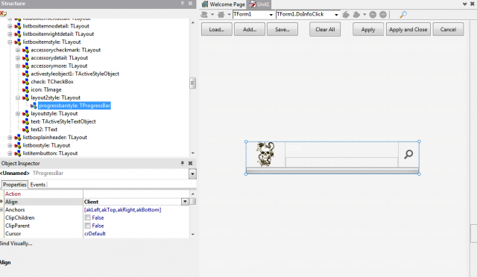Expand the listboxitemrightdetail node
The image size is (477, 277).
point(10,34)
